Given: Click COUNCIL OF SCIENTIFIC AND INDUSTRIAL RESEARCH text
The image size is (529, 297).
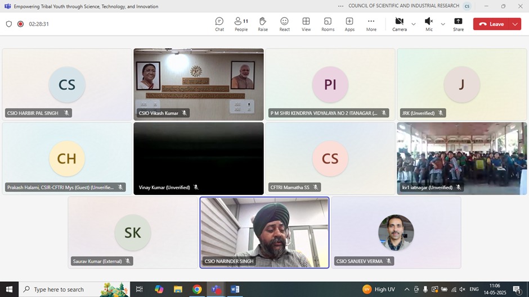Looking at the screenshot, I should coord(404,6).
